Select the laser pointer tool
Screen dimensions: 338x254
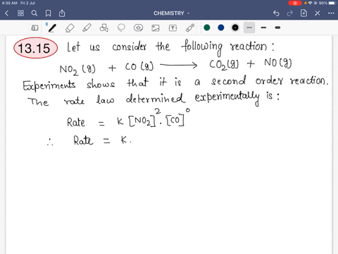click(190, 28)
